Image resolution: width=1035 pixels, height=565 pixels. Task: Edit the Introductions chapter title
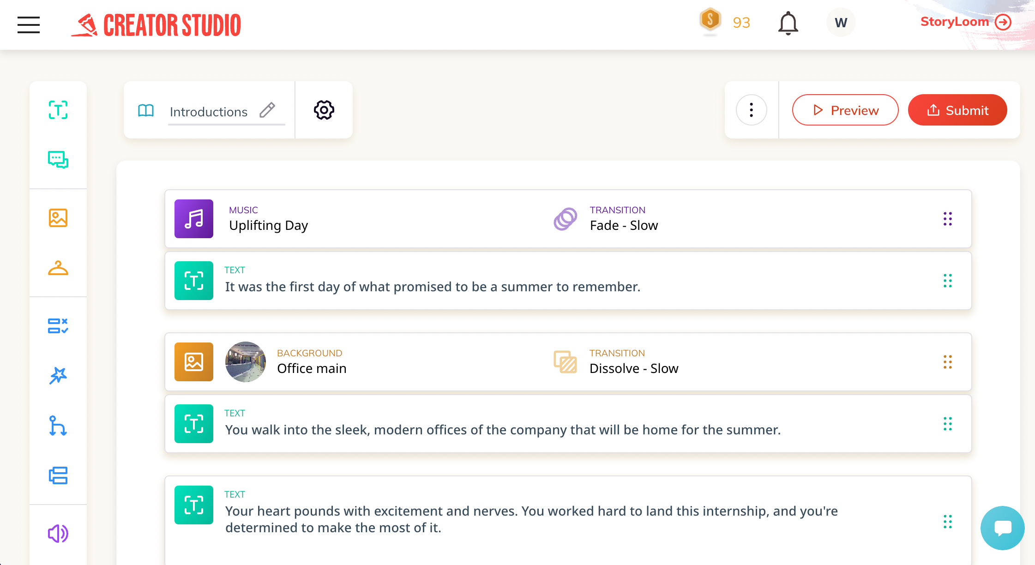[x=267, y=110]
